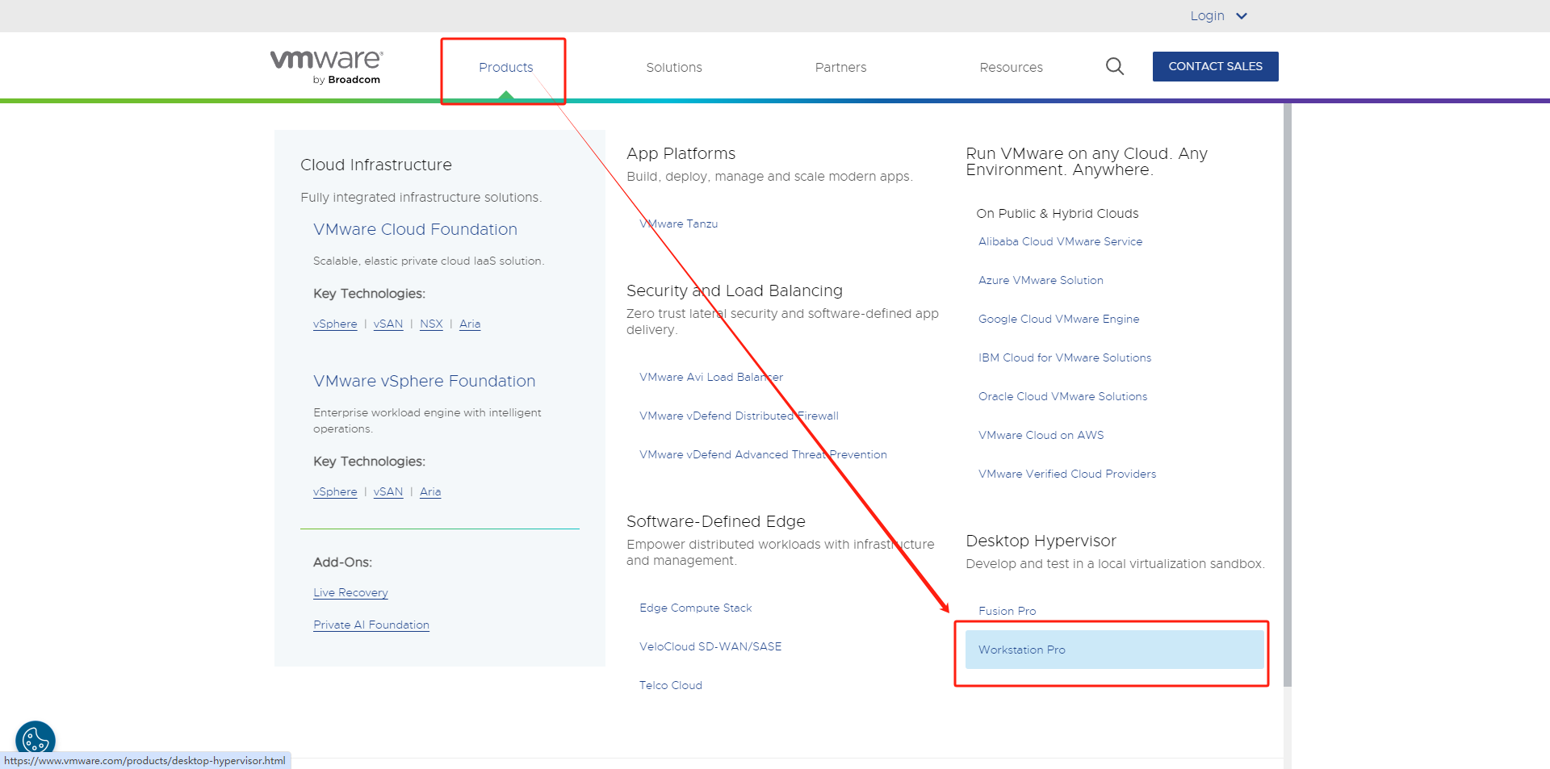1550x769 pixels.
Task: Click the App Platforms heading
Action: coord(681,153)
